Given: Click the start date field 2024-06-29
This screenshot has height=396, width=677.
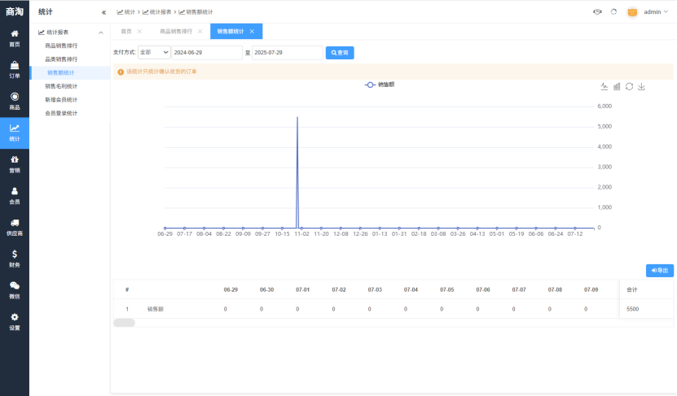Looking at the screenshot, I should pos(205,52).
